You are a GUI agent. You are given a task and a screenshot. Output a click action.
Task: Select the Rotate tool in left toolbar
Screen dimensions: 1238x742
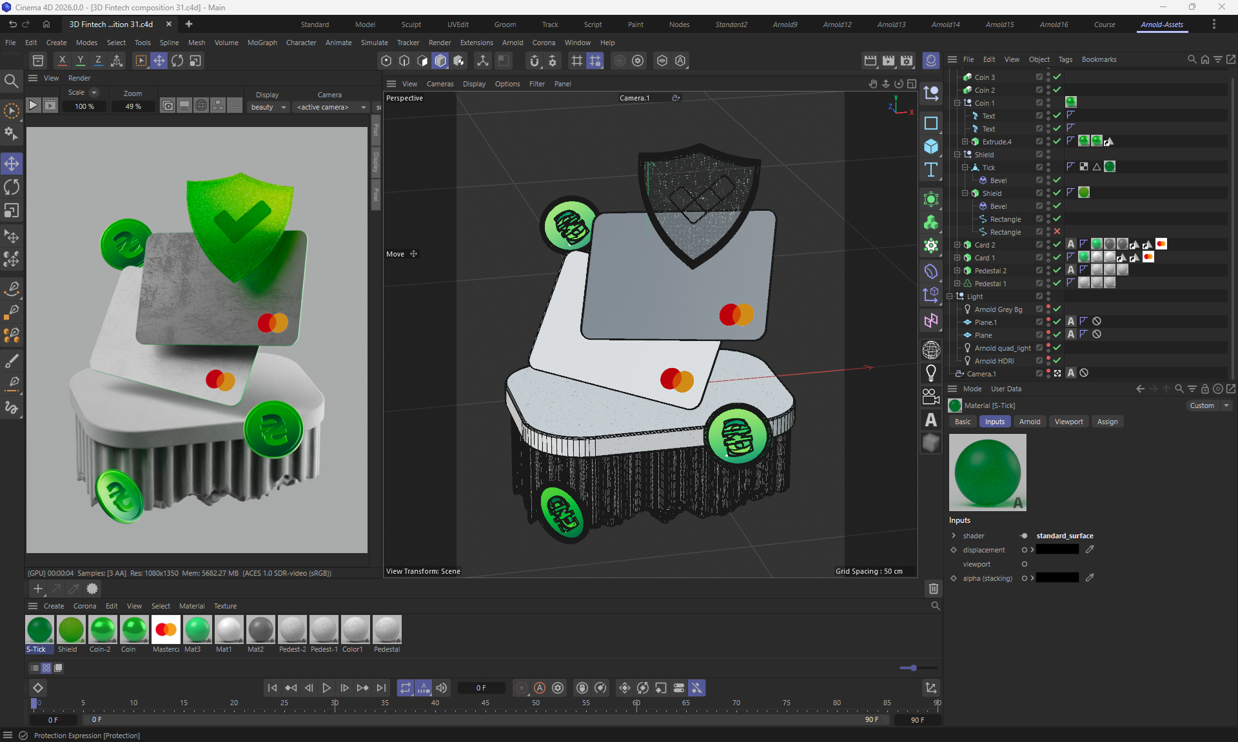click(12, 187)
